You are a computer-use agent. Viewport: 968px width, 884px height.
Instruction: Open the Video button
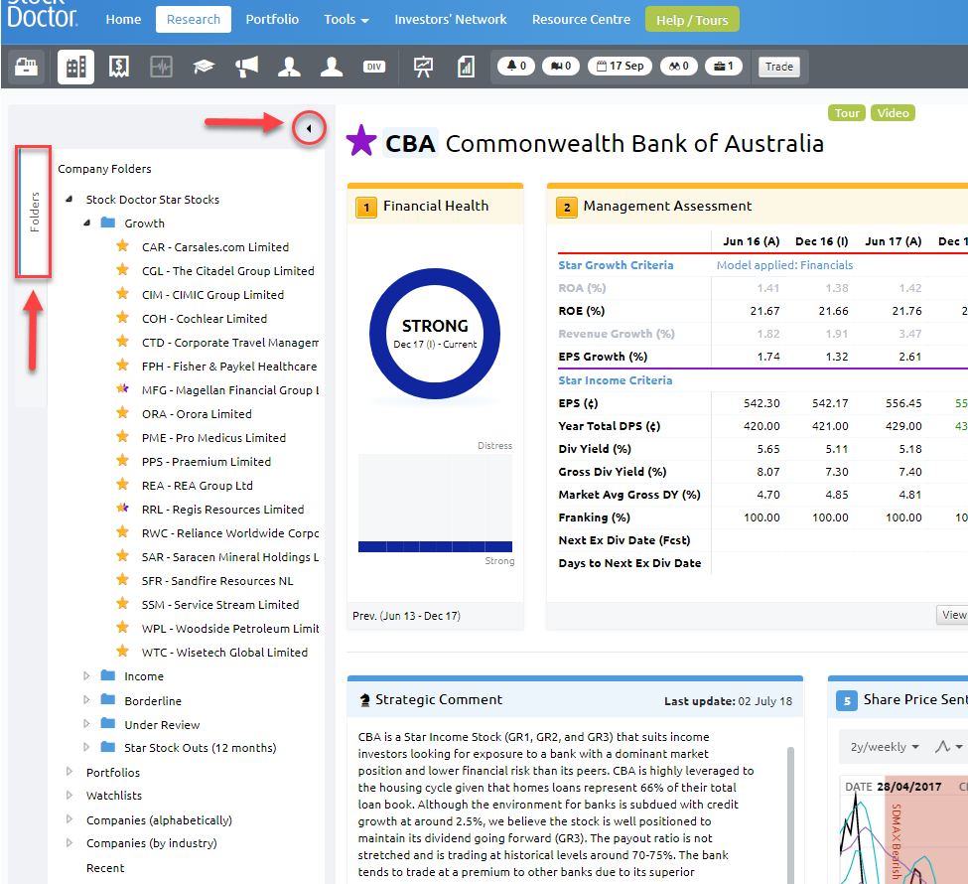coord(893,113)
